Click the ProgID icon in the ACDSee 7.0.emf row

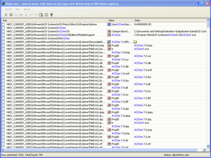[109, 70]
